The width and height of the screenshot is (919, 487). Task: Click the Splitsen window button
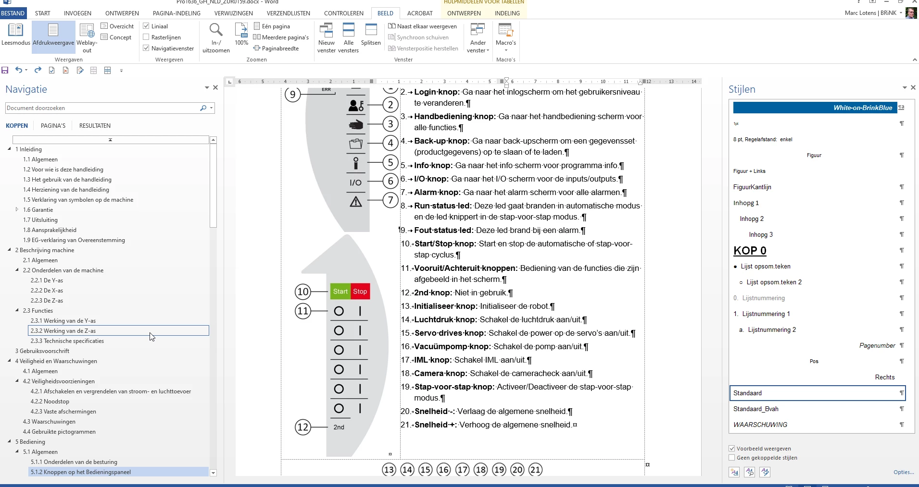coord(371,35)
